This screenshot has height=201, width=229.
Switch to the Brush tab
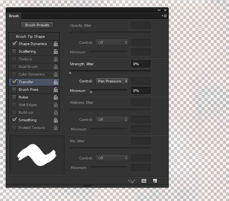pyautogui.click(x=14, y=16)
